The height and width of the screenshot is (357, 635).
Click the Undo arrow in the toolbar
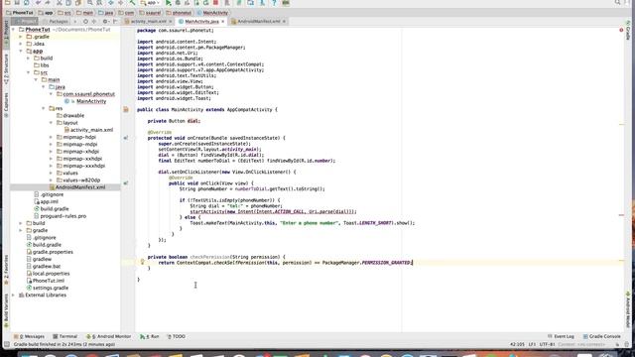click(38, 2)
